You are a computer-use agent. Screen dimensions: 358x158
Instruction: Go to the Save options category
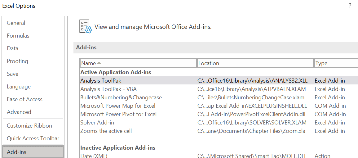coord(13,74)
